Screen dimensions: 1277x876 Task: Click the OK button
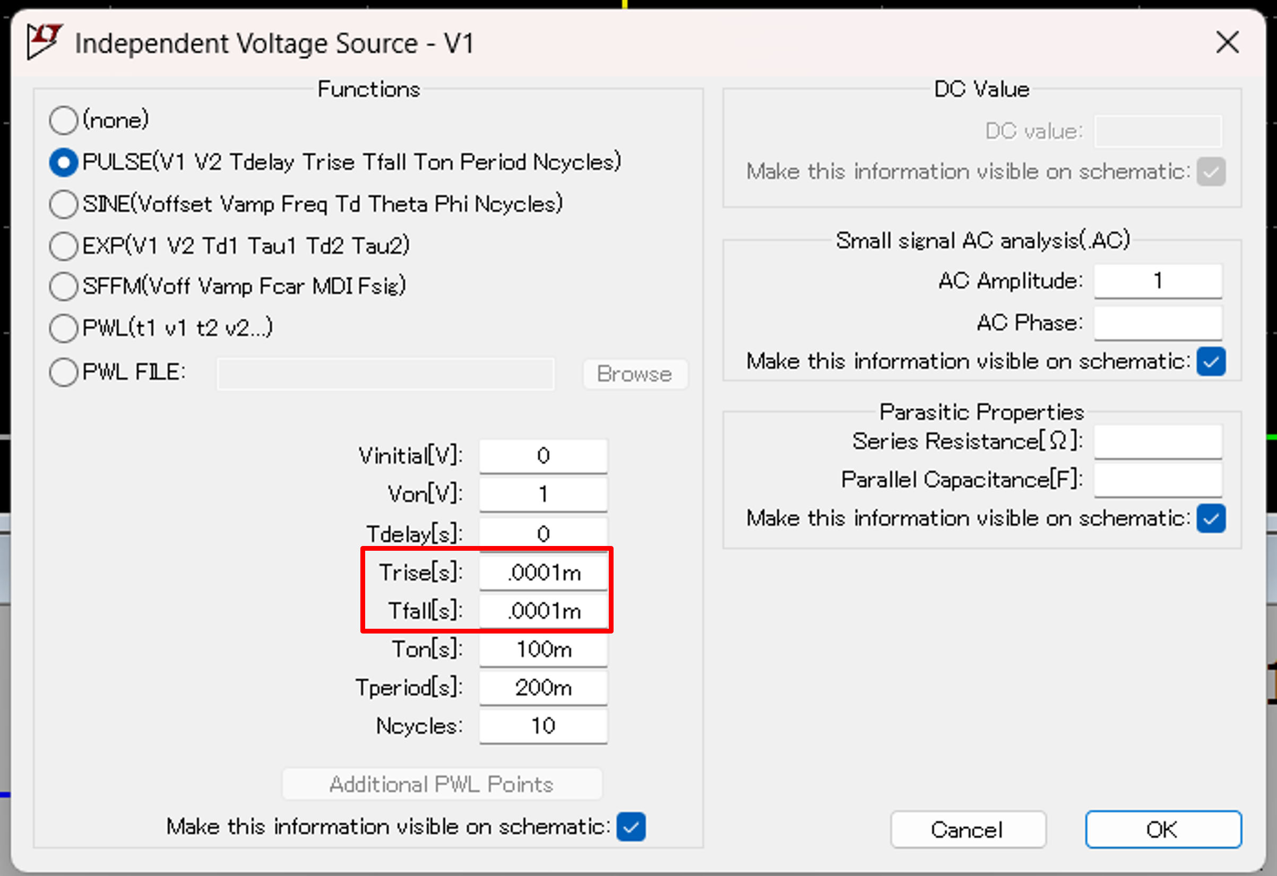[1163, 829]
